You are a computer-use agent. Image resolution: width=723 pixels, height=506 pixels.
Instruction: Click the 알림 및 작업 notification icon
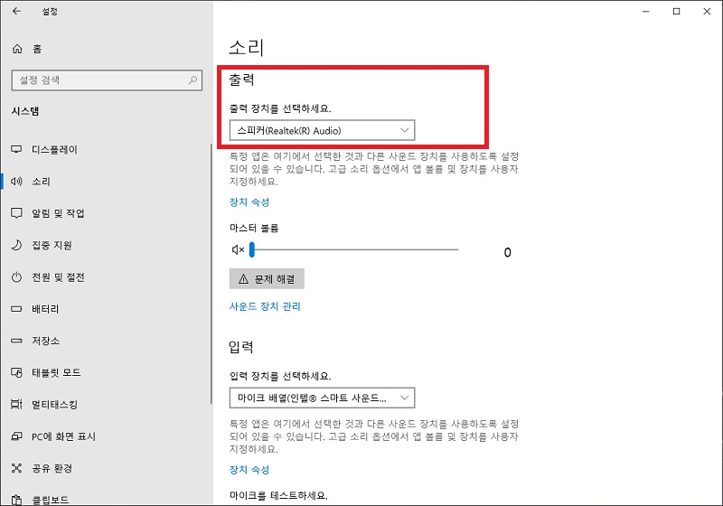click(16, 213)
